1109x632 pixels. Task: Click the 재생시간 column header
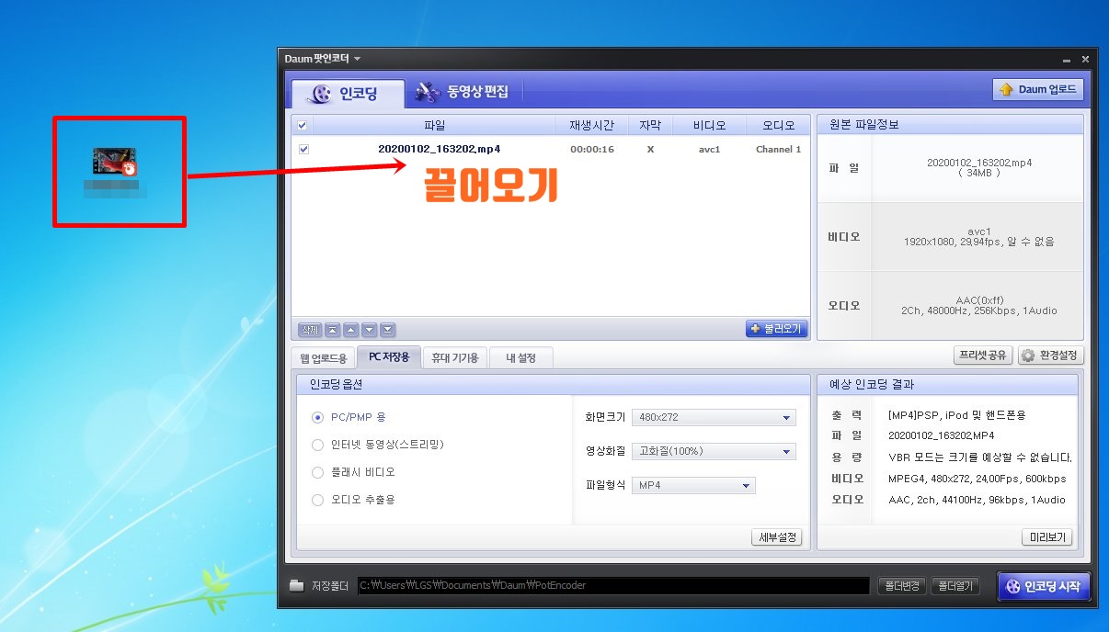click(591, 125)
